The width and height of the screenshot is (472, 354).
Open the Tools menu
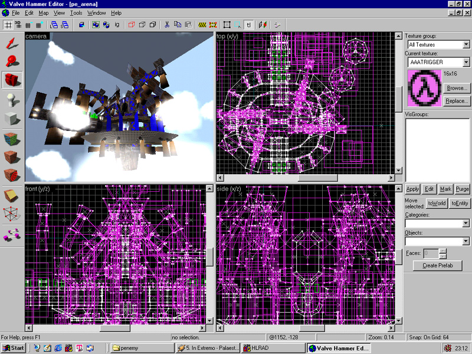tap(76, 13)
